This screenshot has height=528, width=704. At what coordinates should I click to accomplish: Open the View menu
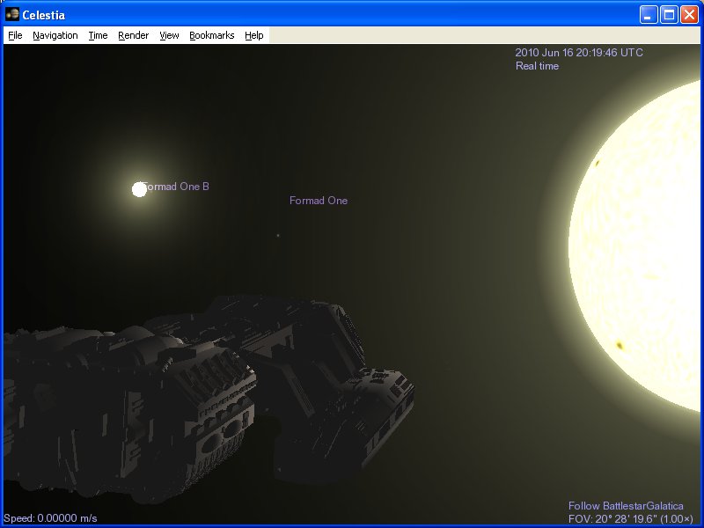click(169, 35)
